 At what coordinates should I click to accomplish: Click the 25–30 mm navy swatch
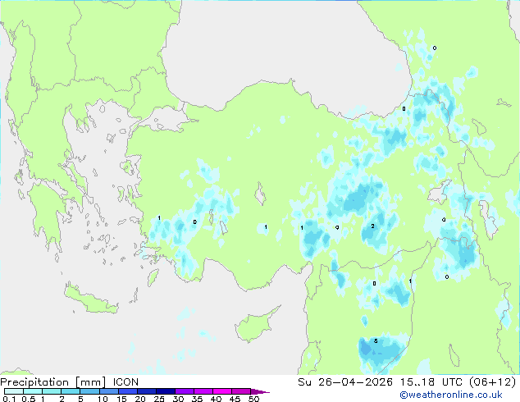(x=165, y=391)
